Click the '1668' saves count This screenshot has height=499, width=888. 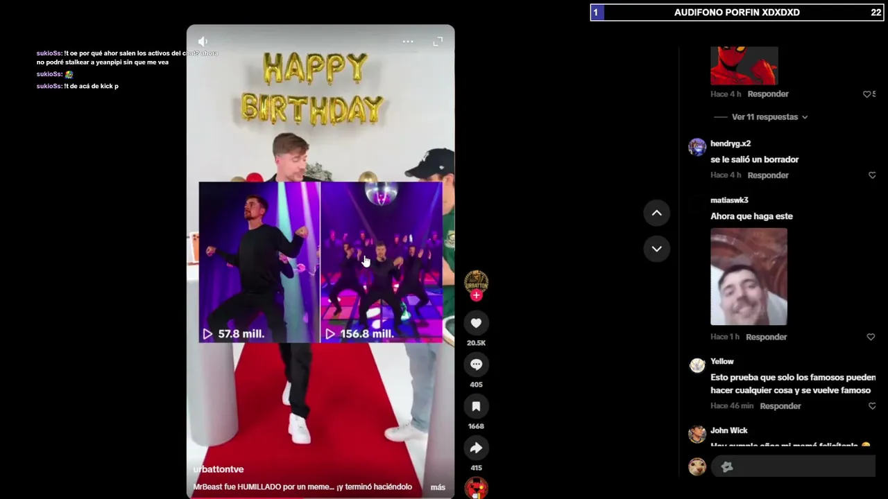[x=476, y=426]
